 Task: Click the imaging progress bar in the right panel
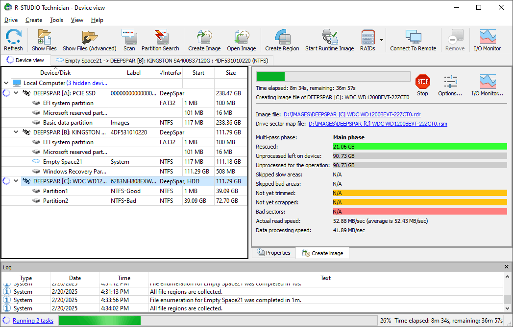click(333, 76)
